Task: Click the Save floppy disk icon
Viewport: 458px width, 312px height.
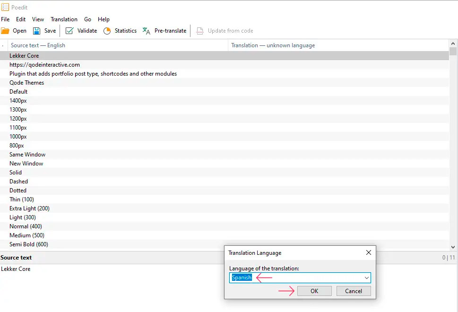Action: tap(36, 31)
